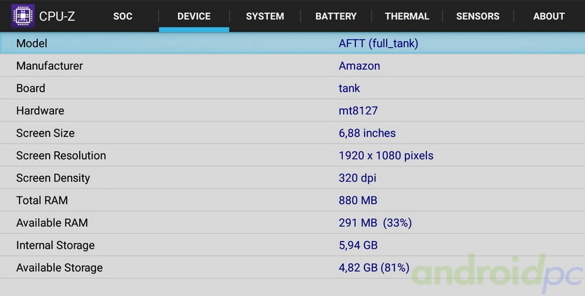View the ABOUT tab

point(549,17)
